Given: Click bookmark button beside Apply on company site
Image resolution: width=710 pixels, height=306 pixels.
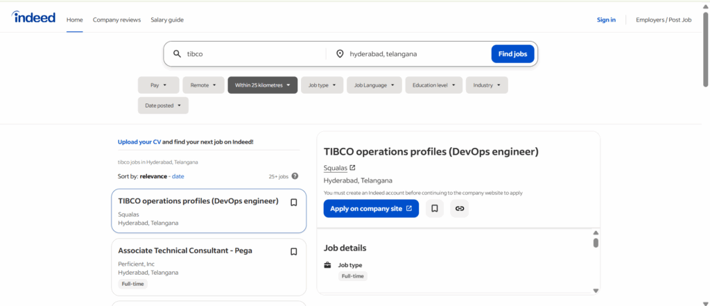Looking at the screenshot, I should point(435,209).
